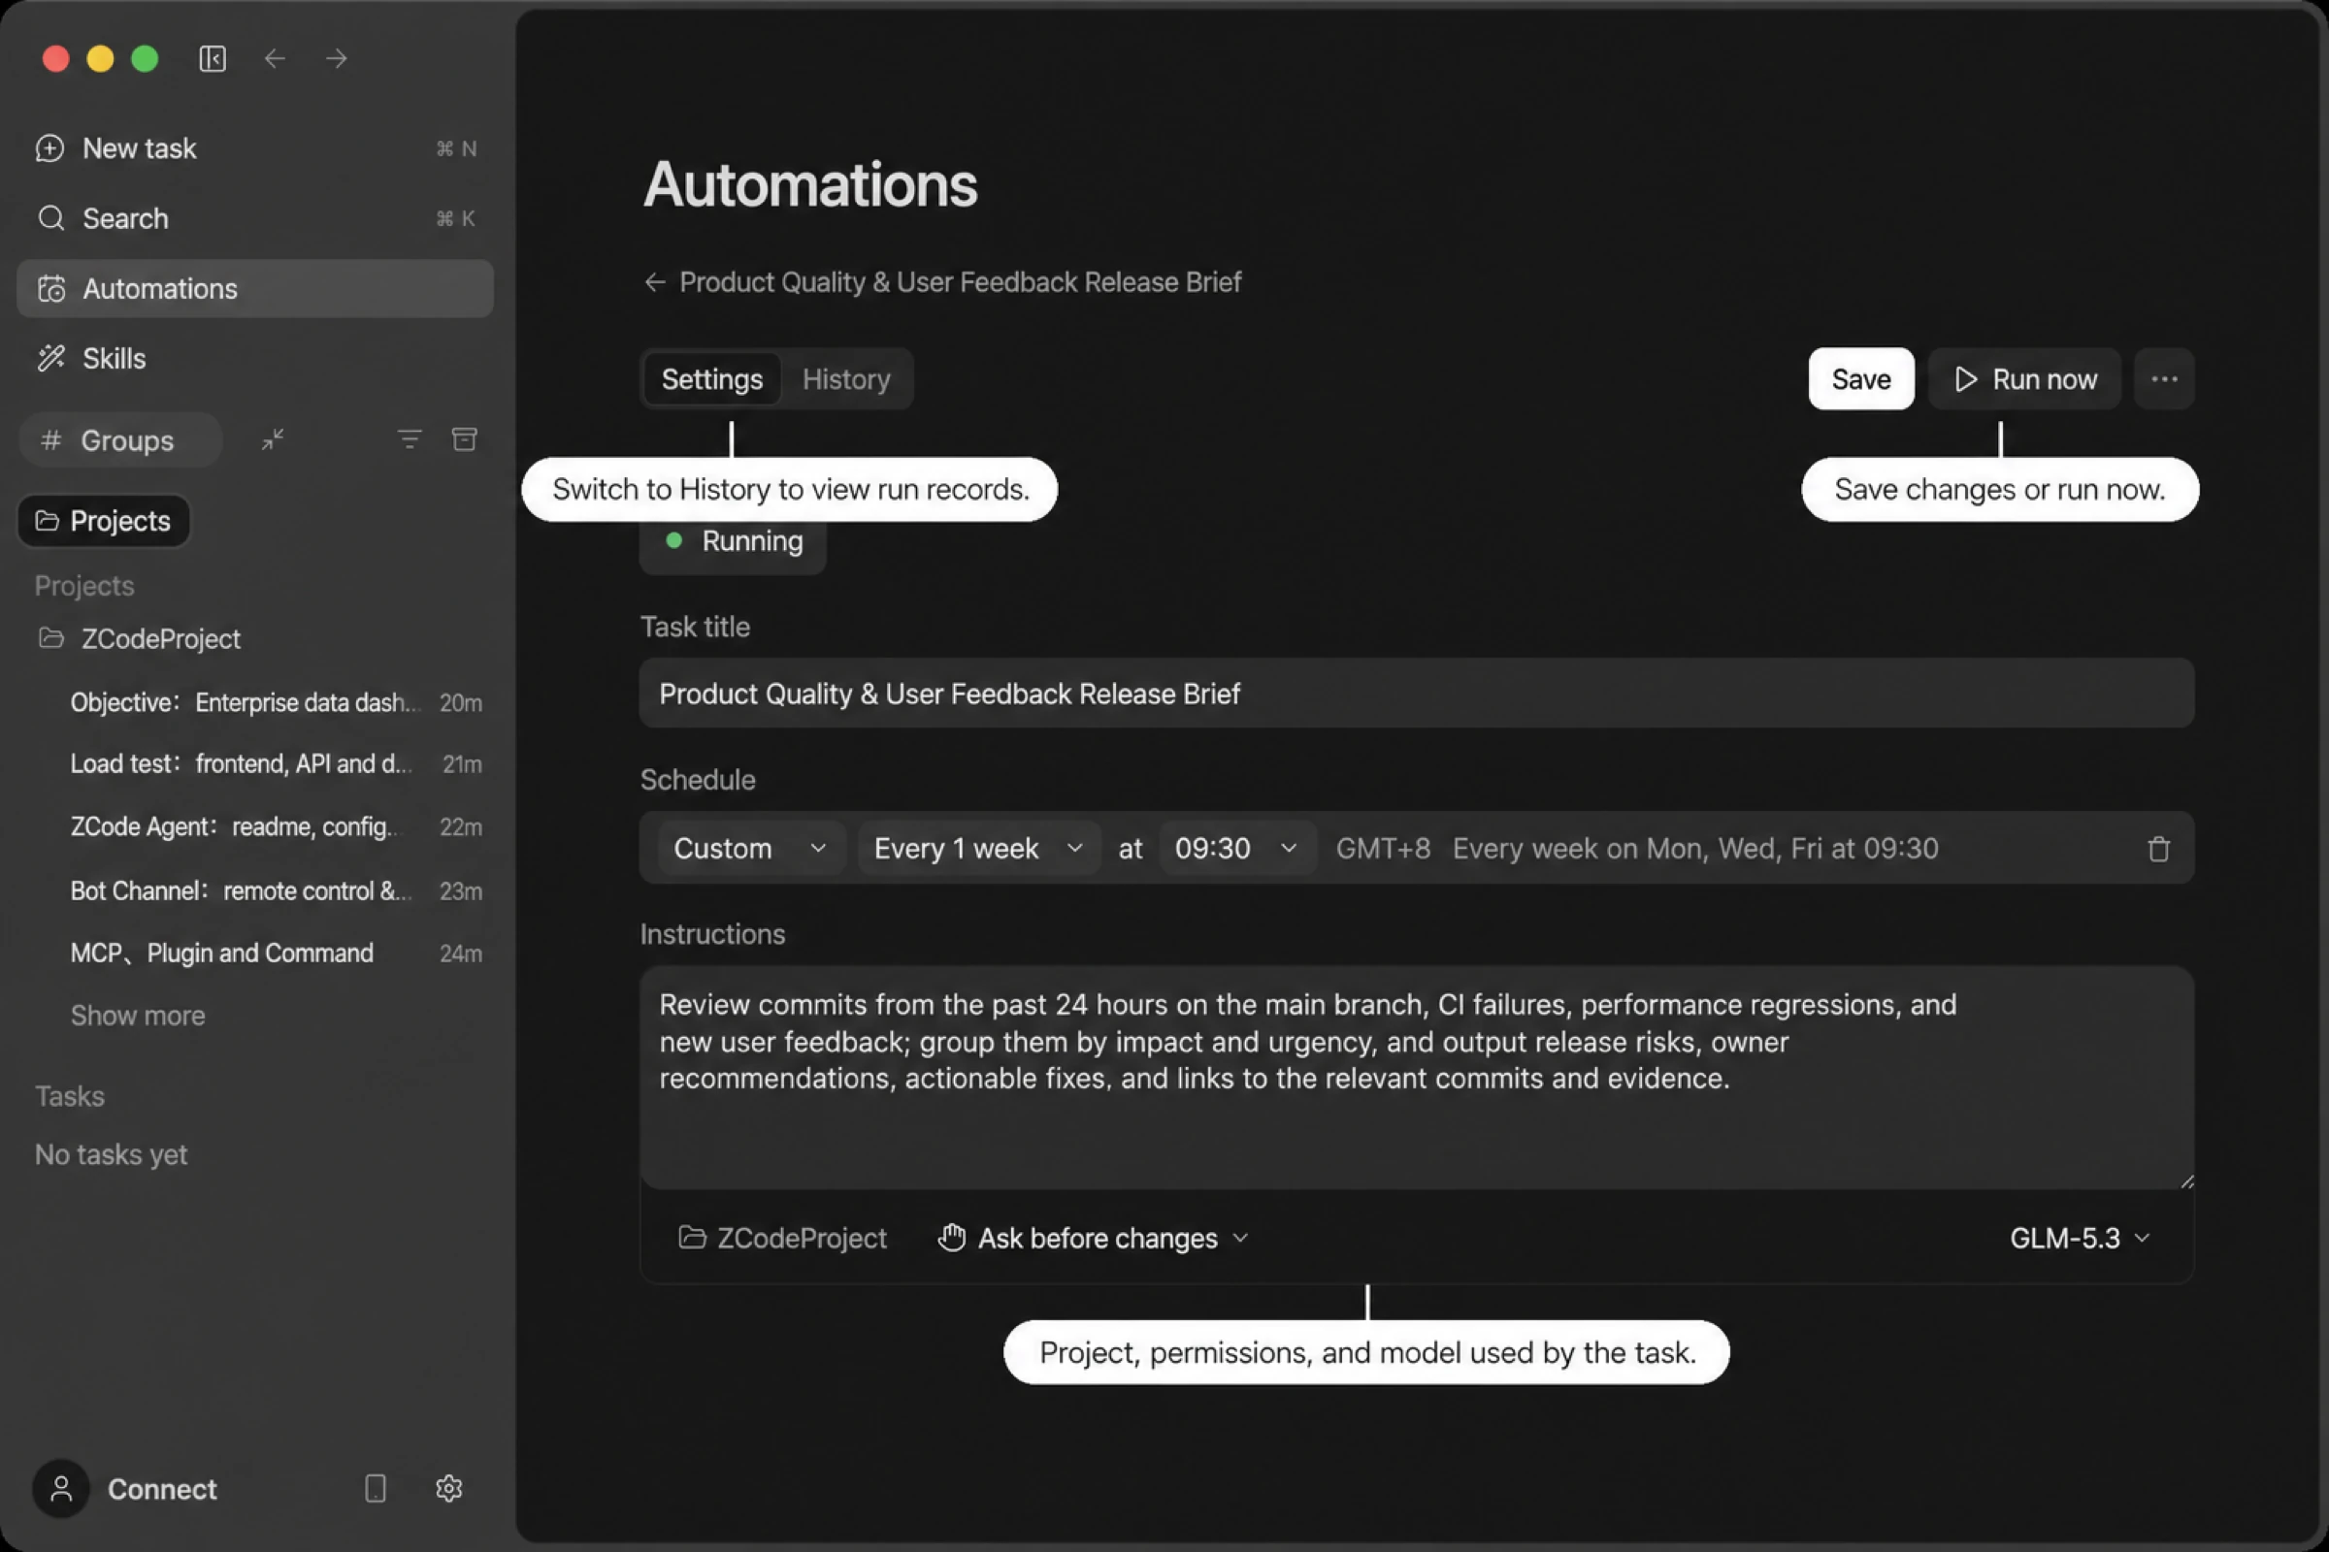Image resolution: width=2329 pixels, height=1552 pixels.
Task: Click Show more under projects
Action: [138, 1016]
